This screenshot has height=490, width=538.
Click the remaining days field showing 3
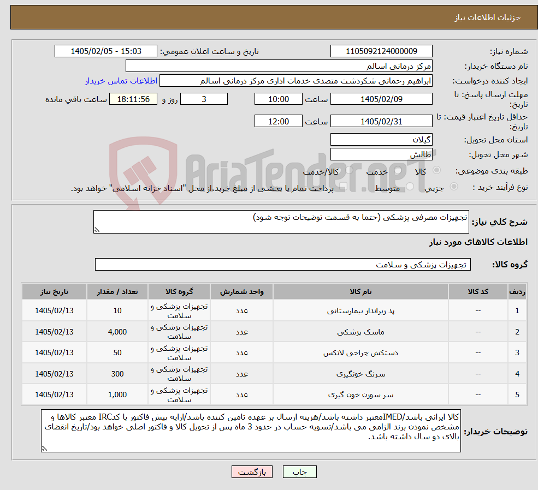204,99
